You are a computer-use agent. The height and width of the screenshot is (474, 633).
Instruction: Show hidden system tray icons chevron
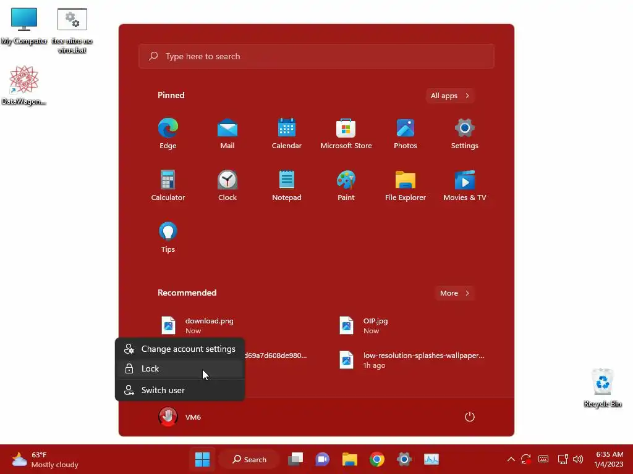(x=511, y=459)
